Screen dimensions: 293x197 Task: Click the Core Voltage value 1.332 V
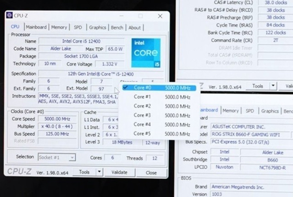pyautogui.click(x=110, y=64)
